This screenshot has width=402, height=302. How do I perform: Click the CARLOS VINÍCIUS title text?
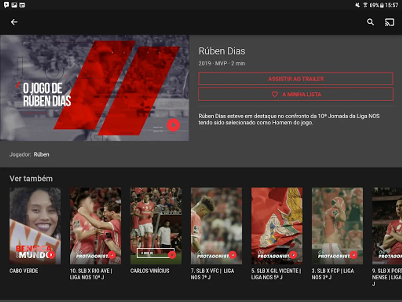coord(150,271)
